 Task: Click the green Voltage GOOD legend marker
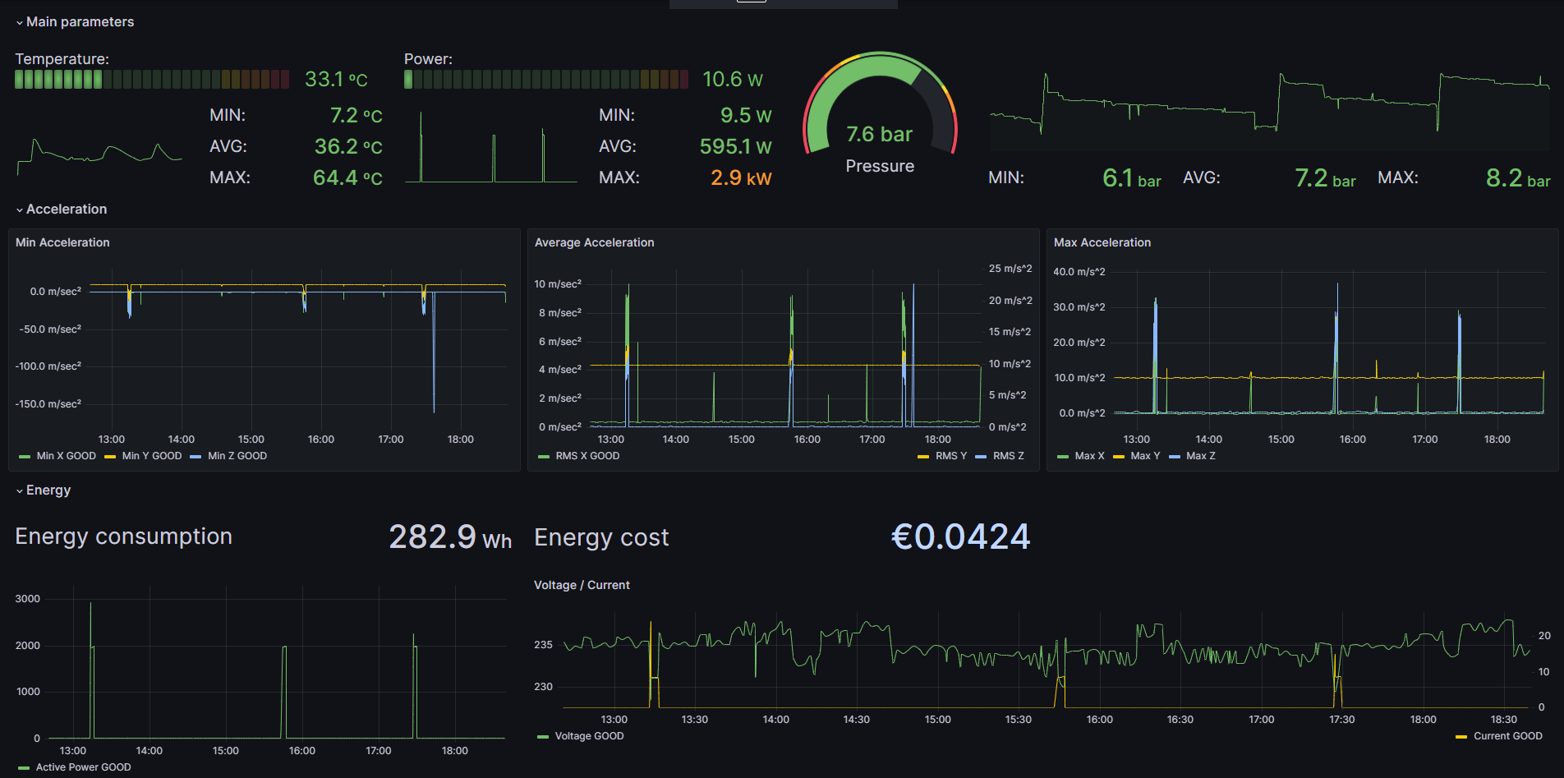[542, 737]
